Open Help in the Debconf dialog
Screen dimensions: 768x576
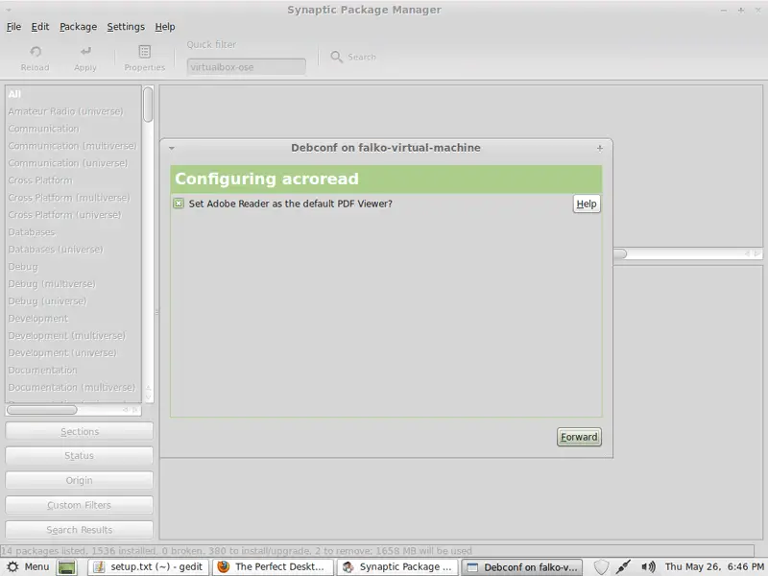click(x=587, y=204)
